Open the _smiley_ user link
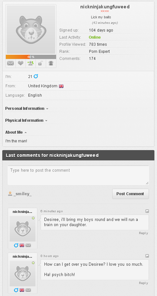This screenshot has height=296, width=157. [x=23, y=194]
